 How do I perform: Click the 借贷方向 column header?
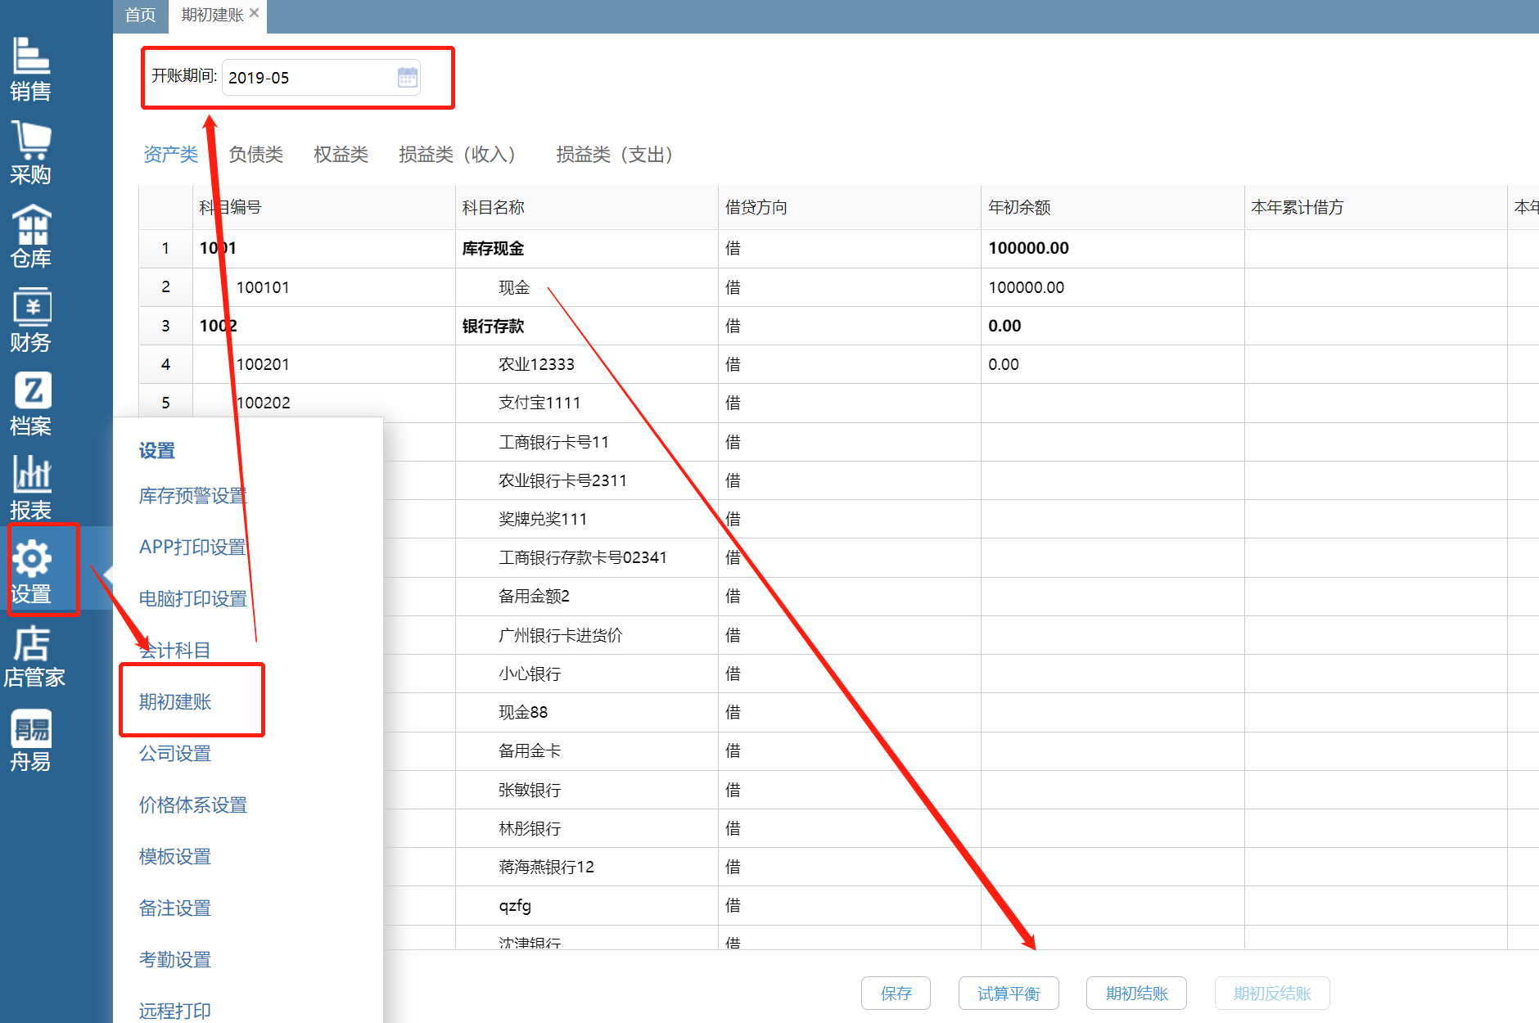coord(849,208)
